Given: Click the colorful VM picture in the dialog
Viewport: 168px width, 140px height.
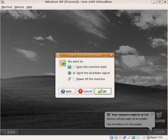Looking at the screenshot, I should [62, 63].
